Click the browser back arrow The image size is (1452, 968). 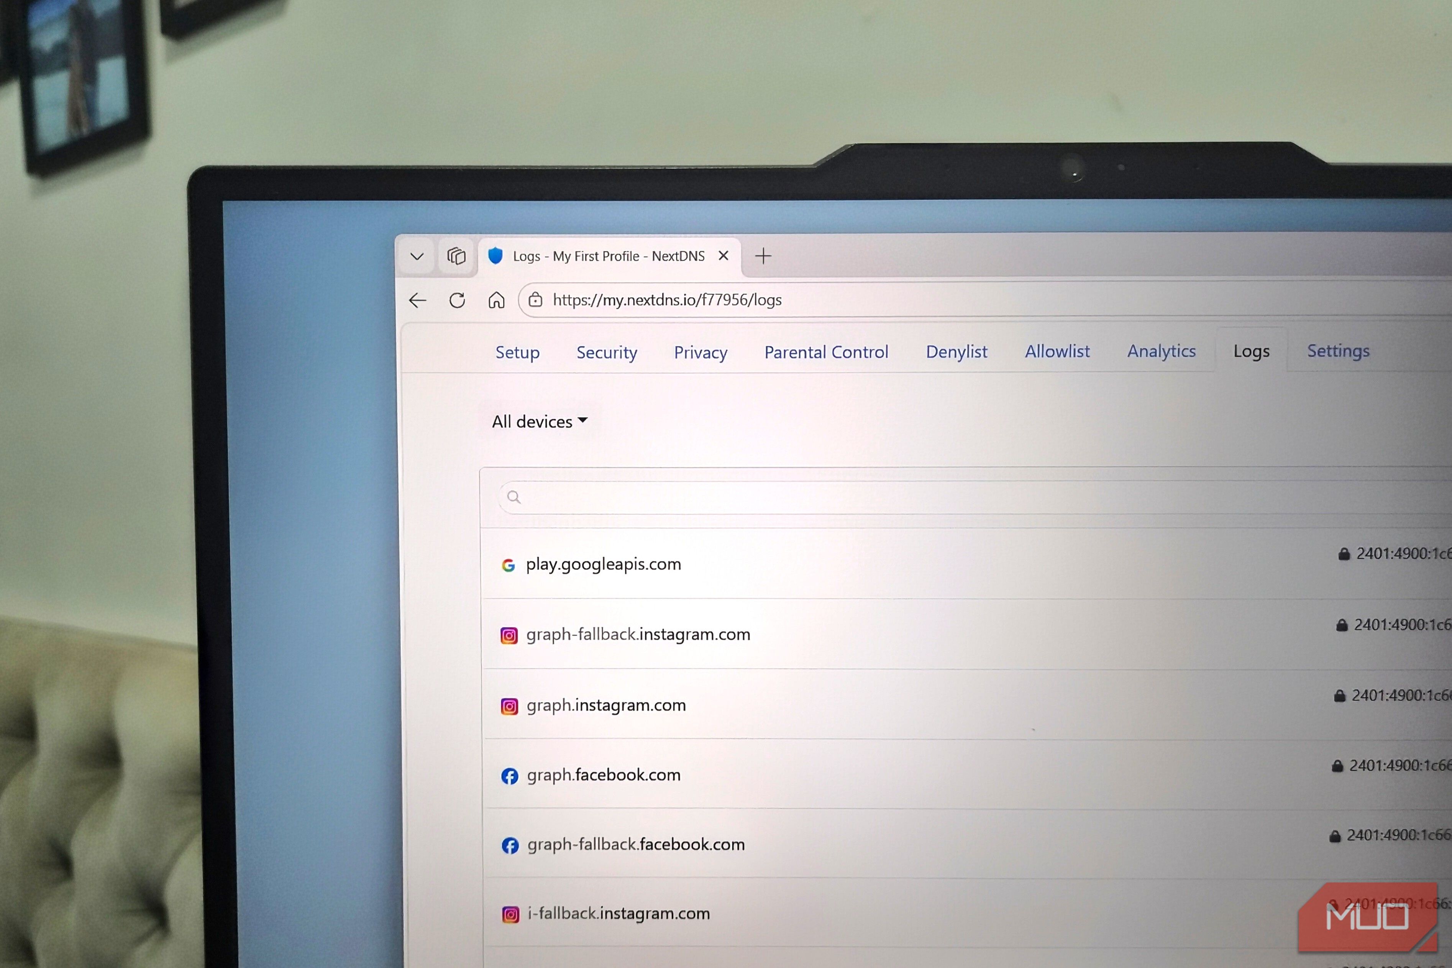click(x=418, y=301)
